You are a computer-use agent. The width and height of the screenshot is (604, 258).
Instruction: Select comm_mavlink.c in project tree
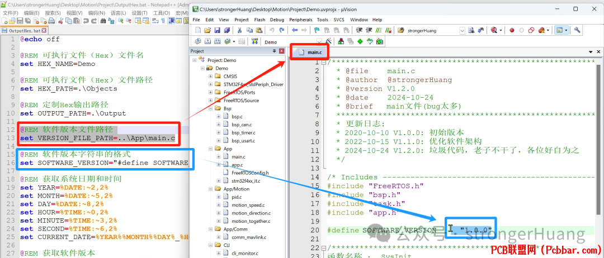pyautogui.click(x=249, y=237)
